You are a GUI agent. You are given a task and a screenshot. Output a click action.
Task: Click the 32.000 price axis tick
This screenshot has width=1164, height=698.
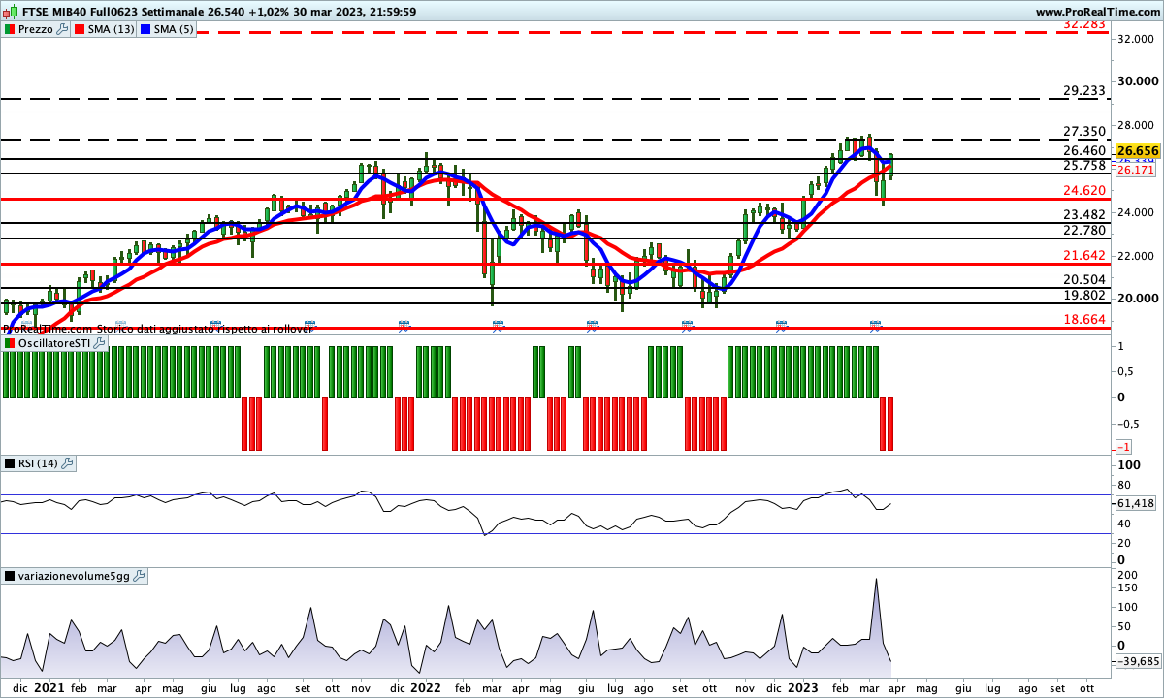1138,39
